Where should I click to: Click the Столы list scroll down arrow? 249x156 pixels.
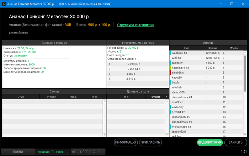coord(105,135)
